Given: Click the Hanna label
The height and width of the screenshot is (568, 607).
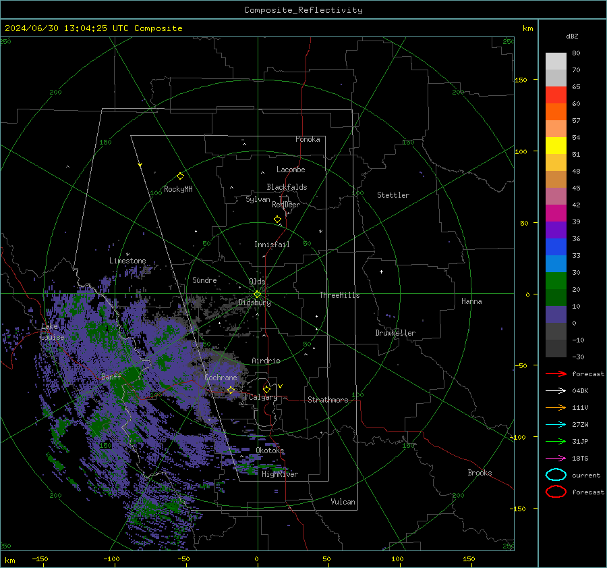Looking at the screenshot, I should click(x=471, y=301).
